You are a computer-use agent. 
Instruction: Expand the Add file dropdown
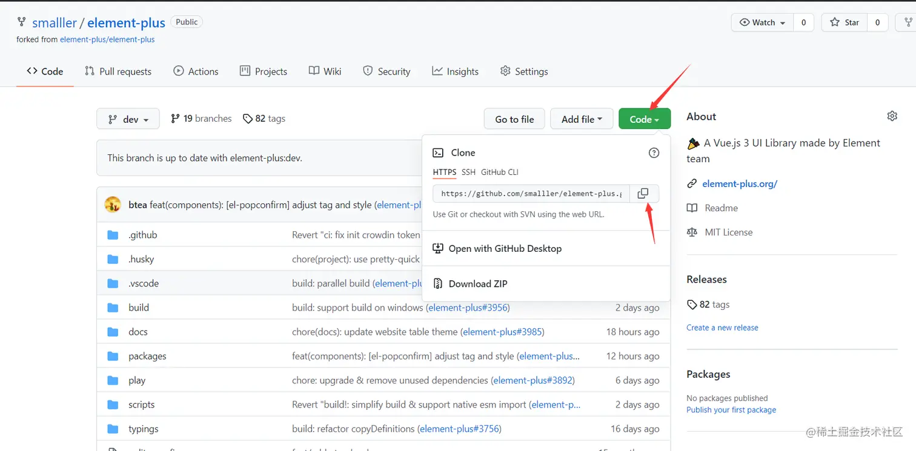pos(582,119)
